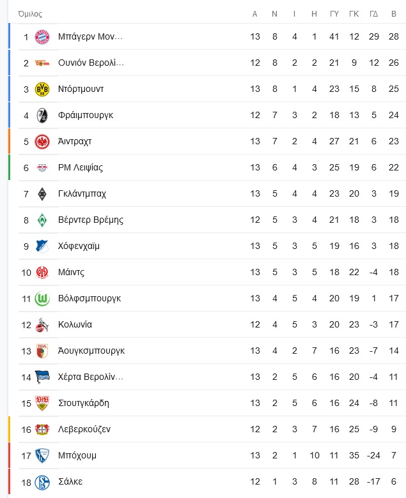This screenshot has width=406, height=498.
Task: Click the ΓΔ goal difference header
Action: tap(374, 14)
